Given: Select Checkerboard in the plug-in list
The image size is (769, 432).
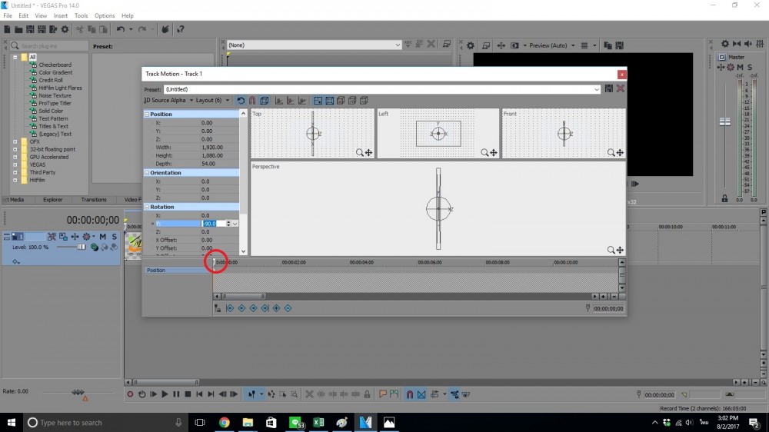Looking at the screenshot, I should 55,65.
